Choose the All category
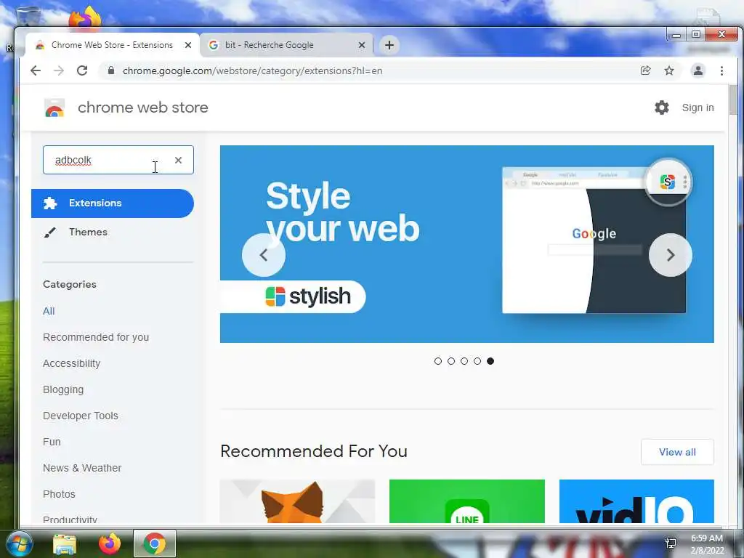The height and width of the screenshot is (558, 744). (x=49, y=311)
